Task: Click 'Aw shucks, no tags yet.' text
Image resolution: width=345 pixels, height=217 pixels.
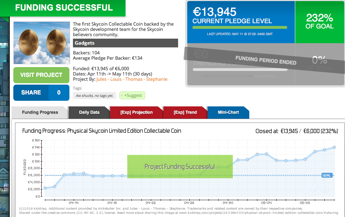Action: point(94,96)
